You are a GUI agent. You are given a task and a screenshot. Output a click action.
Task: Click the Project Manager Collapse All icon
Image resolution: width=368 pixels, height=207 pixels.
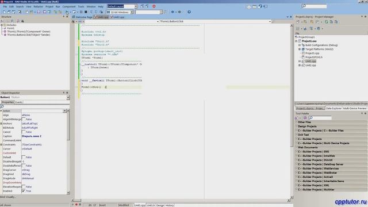336,22
